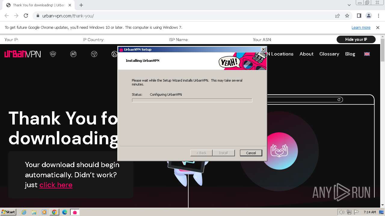Screen dimensions: 385x216
Task: Click the browser forward arrow
Action: 16,16
